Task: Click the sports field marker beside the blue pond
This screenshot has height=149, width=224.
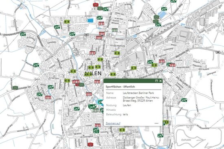Action: [164, 9]
